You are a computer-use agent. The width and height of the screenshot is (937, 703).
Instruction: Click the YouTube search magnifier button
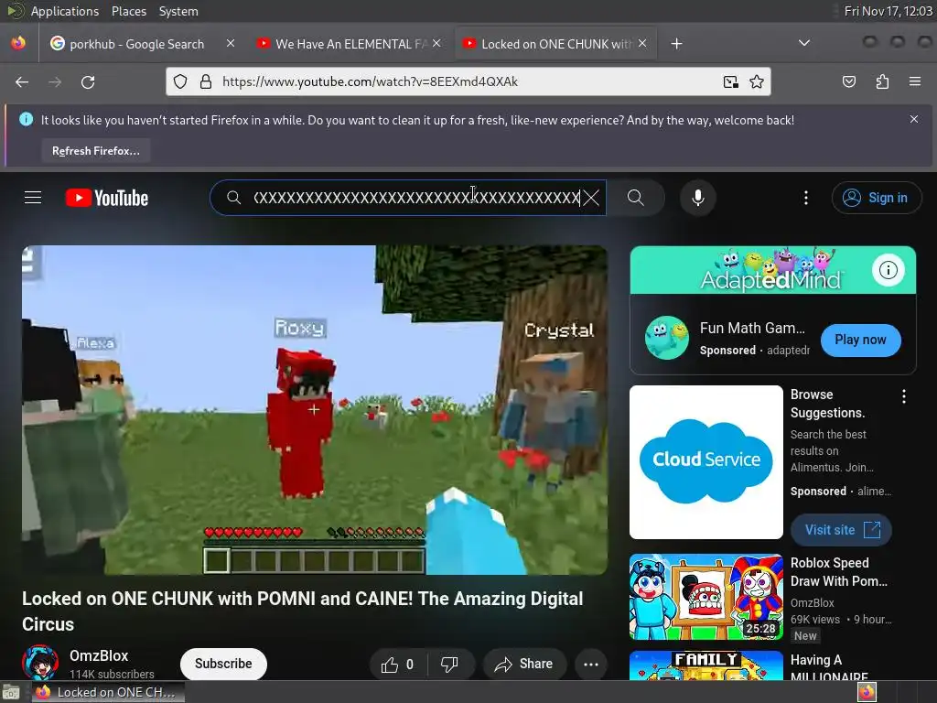pyautogui.click(x=636, y=198)
